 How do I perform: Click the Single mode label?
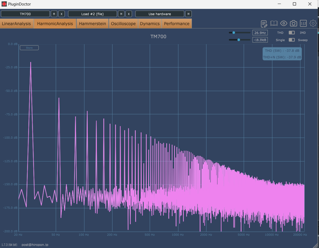point(280,40)
